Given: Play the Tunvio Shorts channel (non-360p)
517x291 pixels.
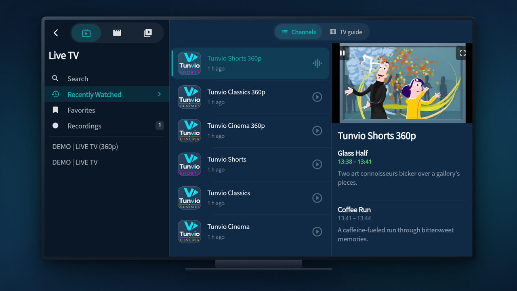Looking at the screenshot, I should [317, 164].
